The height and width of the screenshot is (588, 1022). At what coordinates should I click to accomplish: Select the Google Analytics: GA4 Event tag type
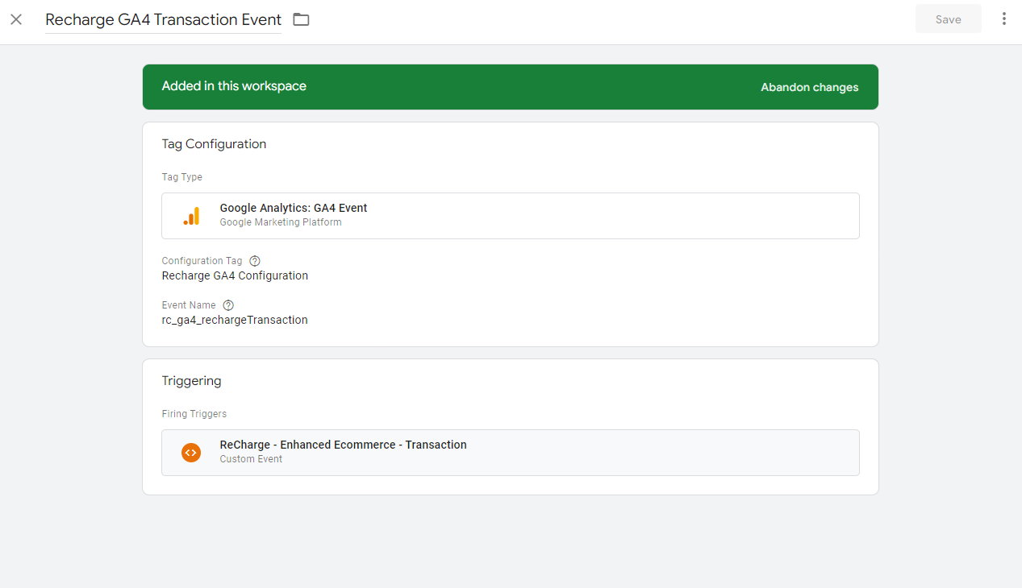pos(293,208)
